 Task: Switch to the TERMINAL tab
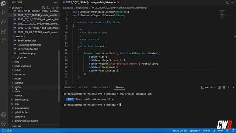[119, 88]
